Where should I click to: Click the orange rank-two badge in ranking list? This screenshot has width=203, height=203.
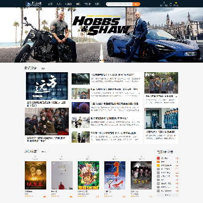coord(158,162)
